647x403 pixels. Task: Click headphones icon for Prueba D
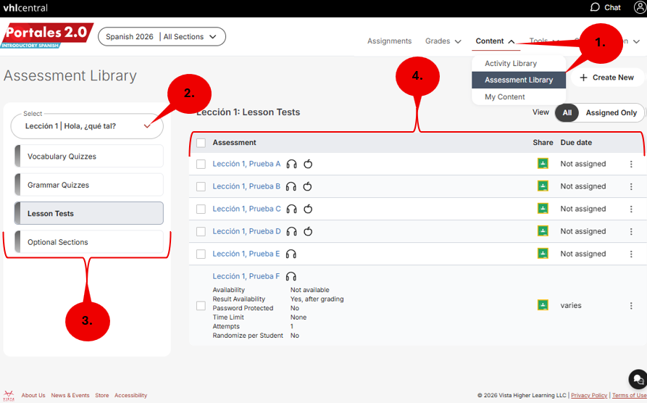(x=292, y=231)
